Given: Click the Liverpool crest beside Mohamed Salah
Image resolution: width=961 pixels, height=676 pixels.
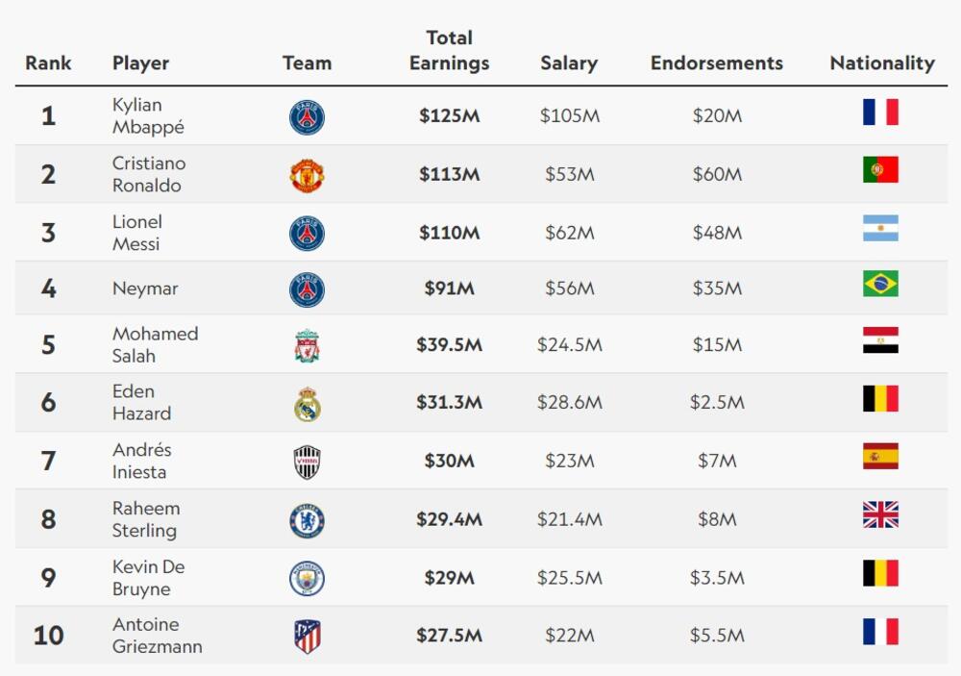Looking at the screenshot, I should pyautogui.click(x=307, y=345).
